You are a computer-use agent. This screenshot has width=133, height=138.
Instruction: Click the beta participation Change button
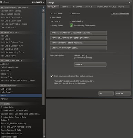click(x=90, y=65)
